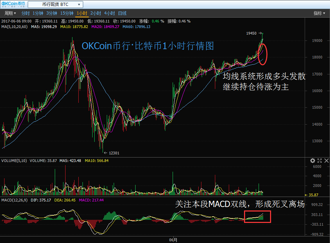Click the 高: 19450.00 high price
This screenshot has width=330, height=243.
[72, 21]
